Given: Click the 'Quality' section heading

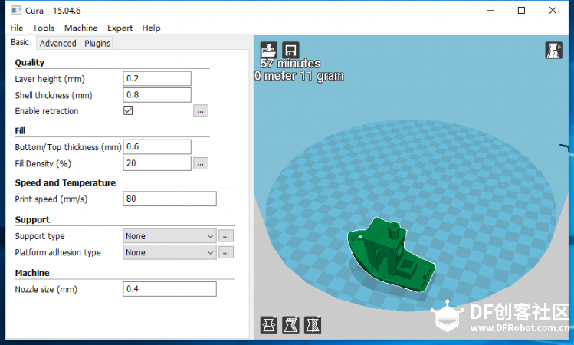Looking at the screenshot, I should click(30, 63).
